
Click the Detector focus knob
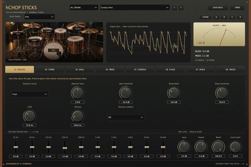pyautogui.click(x=78, y=93)
